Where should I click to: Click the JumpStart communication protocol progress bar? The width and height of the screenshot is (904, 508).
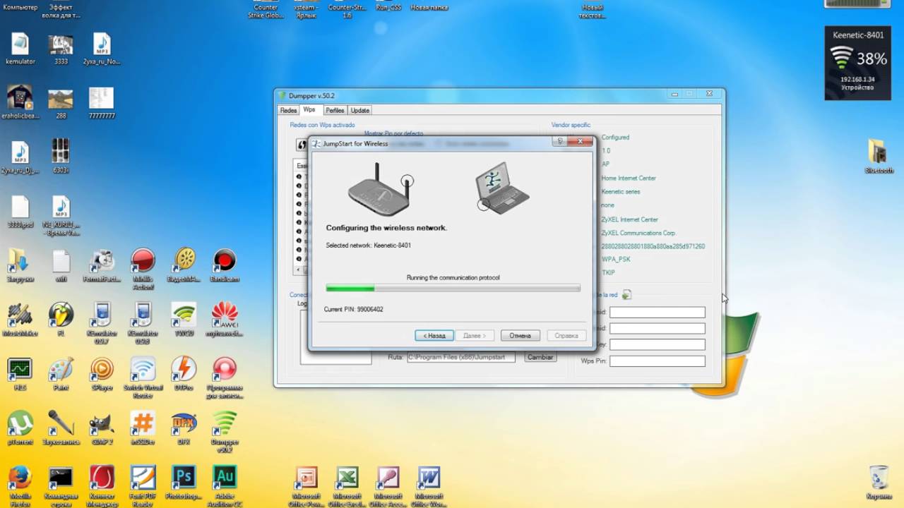coord(453,288)
